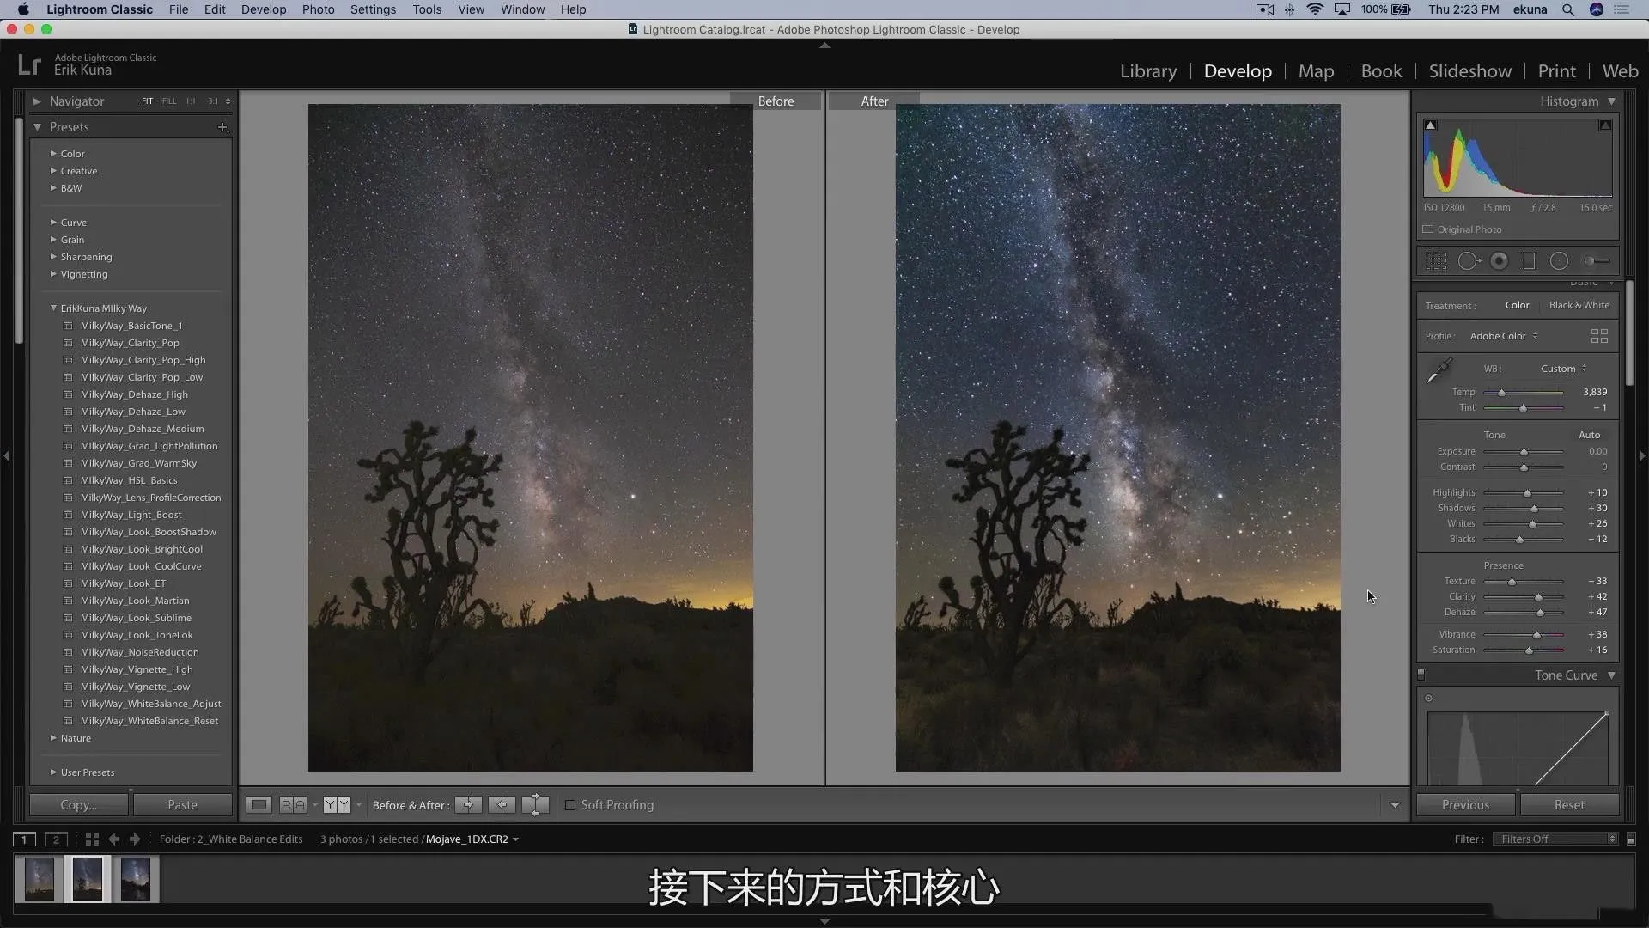Click the View menu item
Screen dimensions: 1649x928
pos(470,9)
